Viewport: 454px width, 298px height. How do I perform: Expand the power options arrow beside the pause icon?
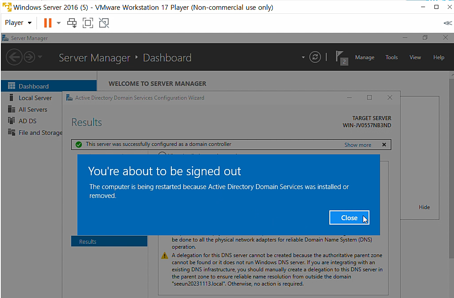[x=58, y=23]
